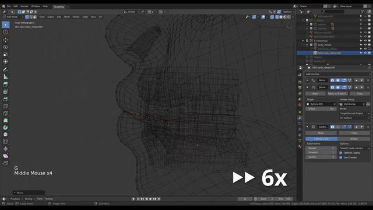Viewport: 373px width, 210px height.
Task: Open Target Normal Project mode dropdown
Action: click(355, 113)
